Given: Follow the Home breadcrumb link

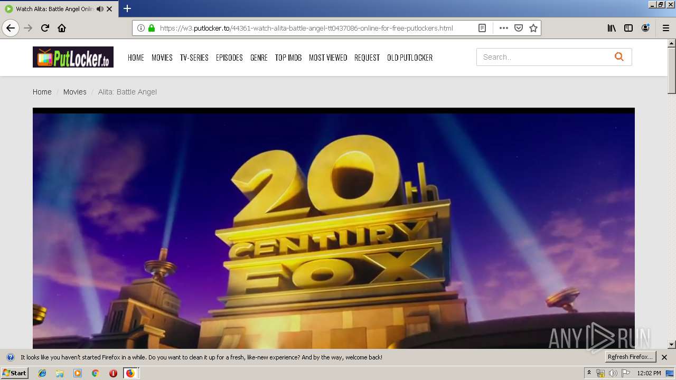Looking at the screenshot, I should (x=42, y=92).
